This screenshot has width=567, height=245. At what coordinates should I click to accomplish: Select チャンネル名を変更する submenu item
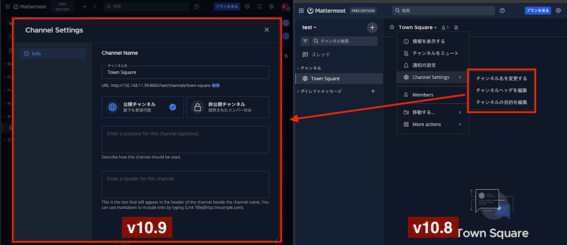501,78
